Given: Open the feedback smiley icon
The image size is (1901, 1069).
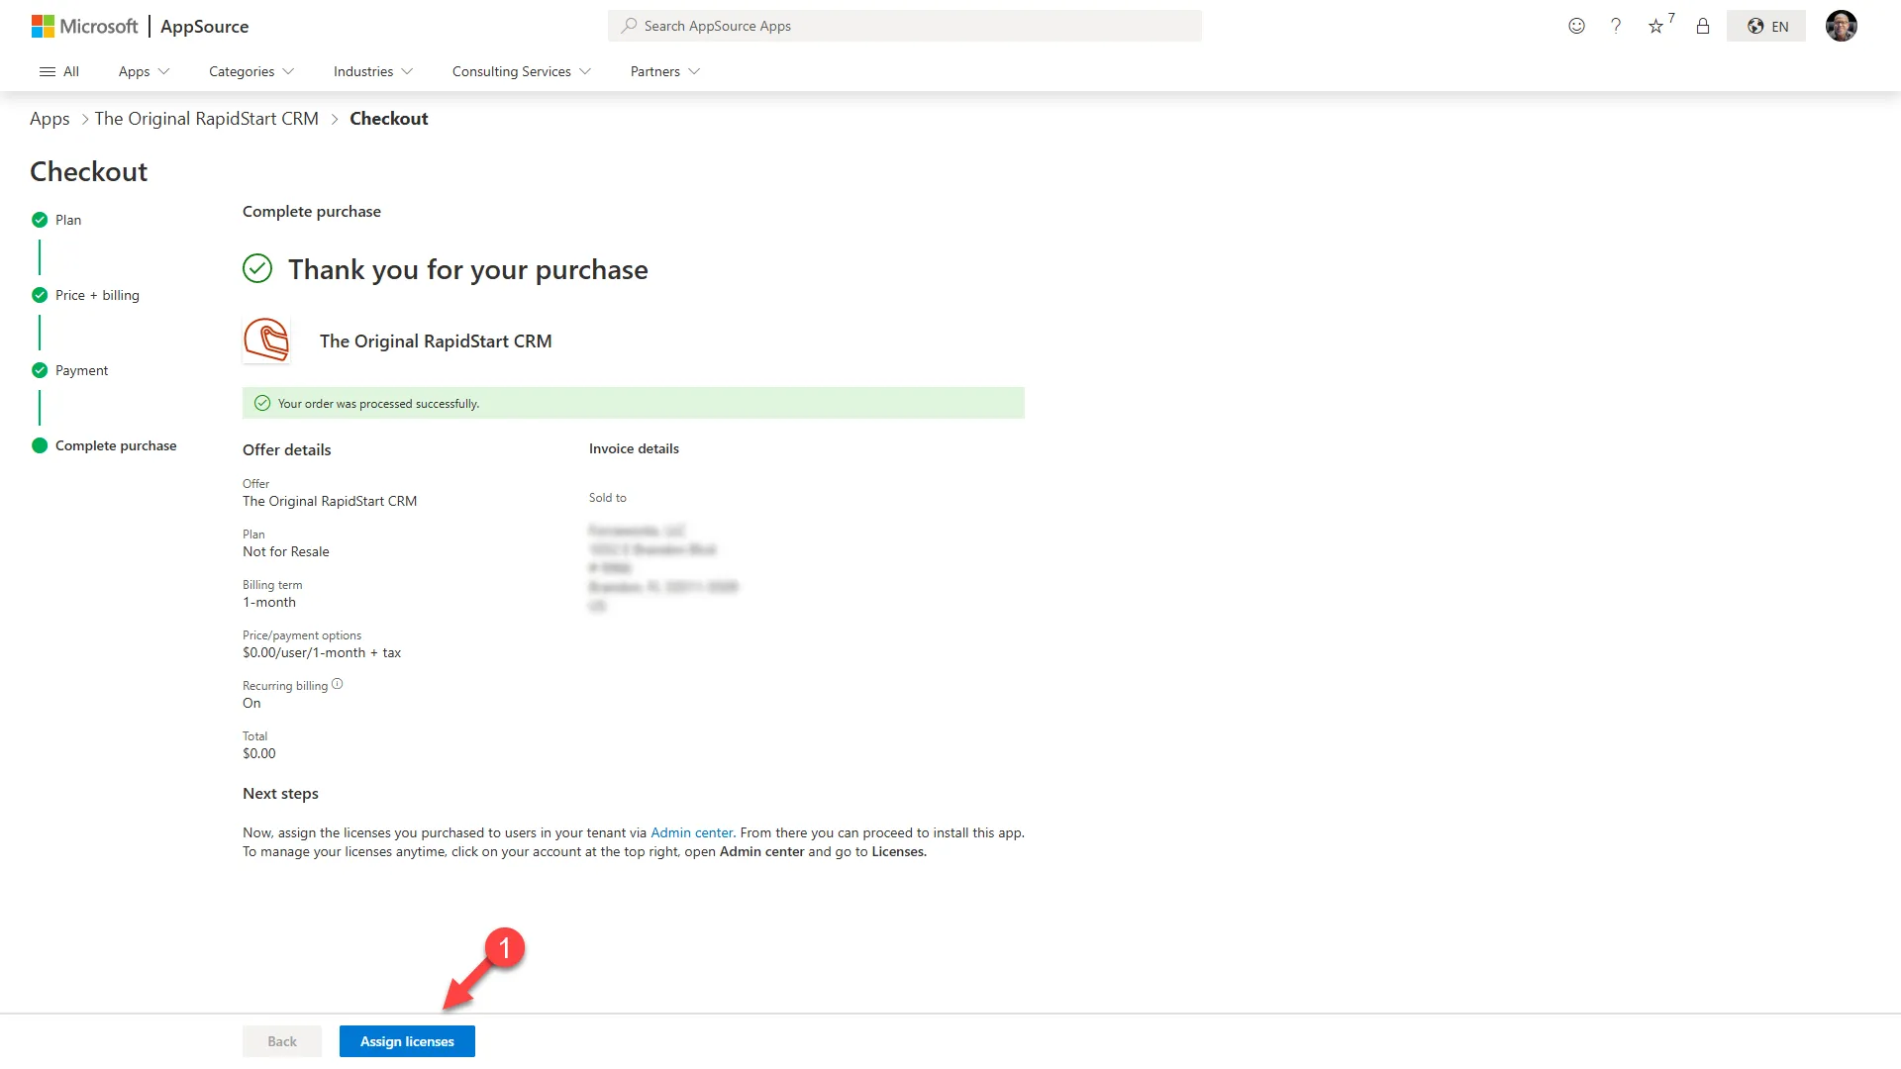Looking at the screenshot, I should pos(1576,26).
